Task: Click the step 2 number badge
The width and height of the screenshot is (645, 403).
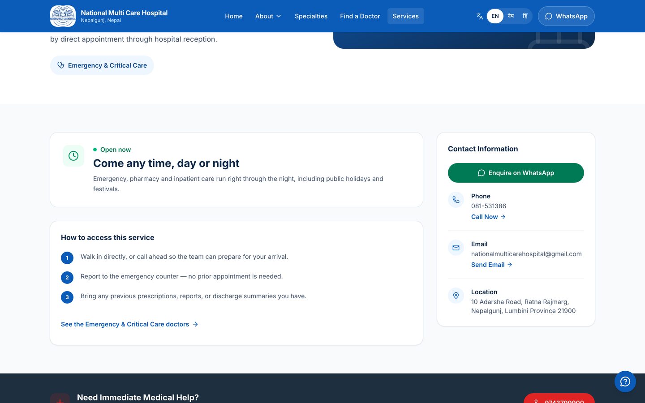Action: (x=67, y=278)
